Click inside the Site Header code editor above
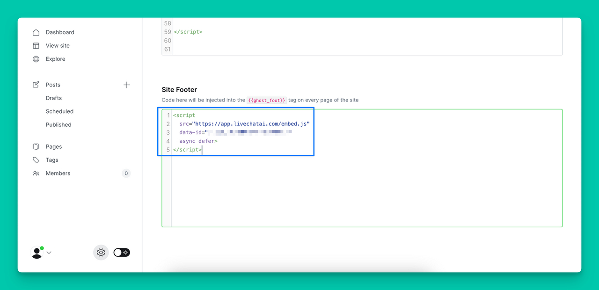The image size is (599, 290). (362, 36)
